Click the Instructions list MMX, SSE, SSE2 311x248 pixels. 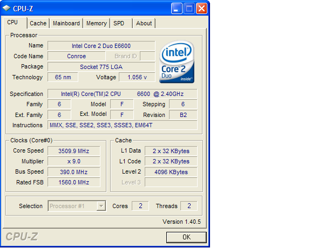coord(123,125)
